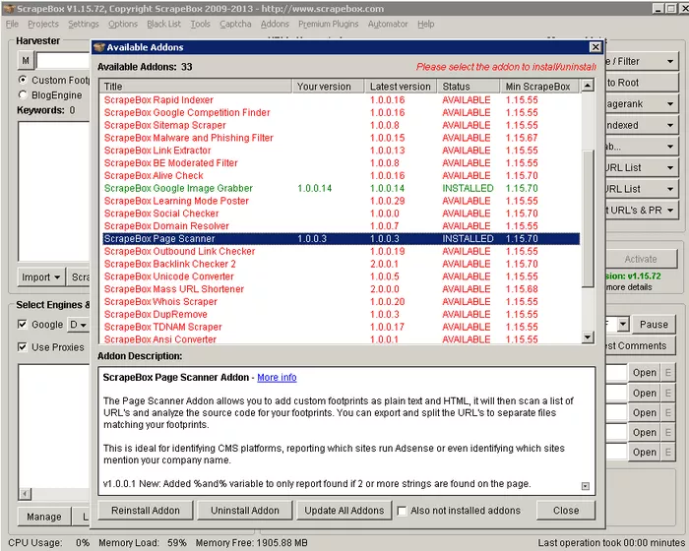Image resolution: width=689 pixels, height=551 pixels.
Task: Click the ScrapeBox app icon in title bar
Action: click(x=9, y=8)
